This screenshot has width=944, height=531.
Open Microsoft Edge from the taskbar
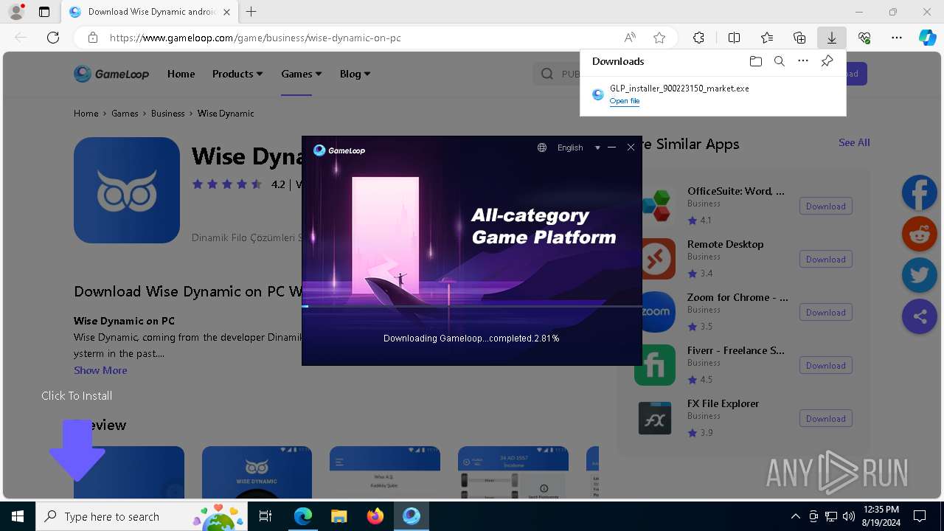tap(303, 516)
